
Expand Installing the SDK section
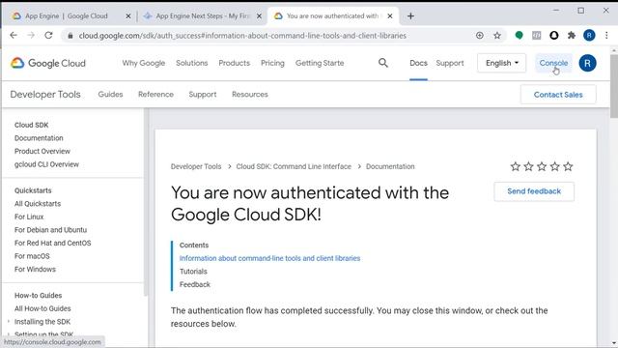(42, 322)
